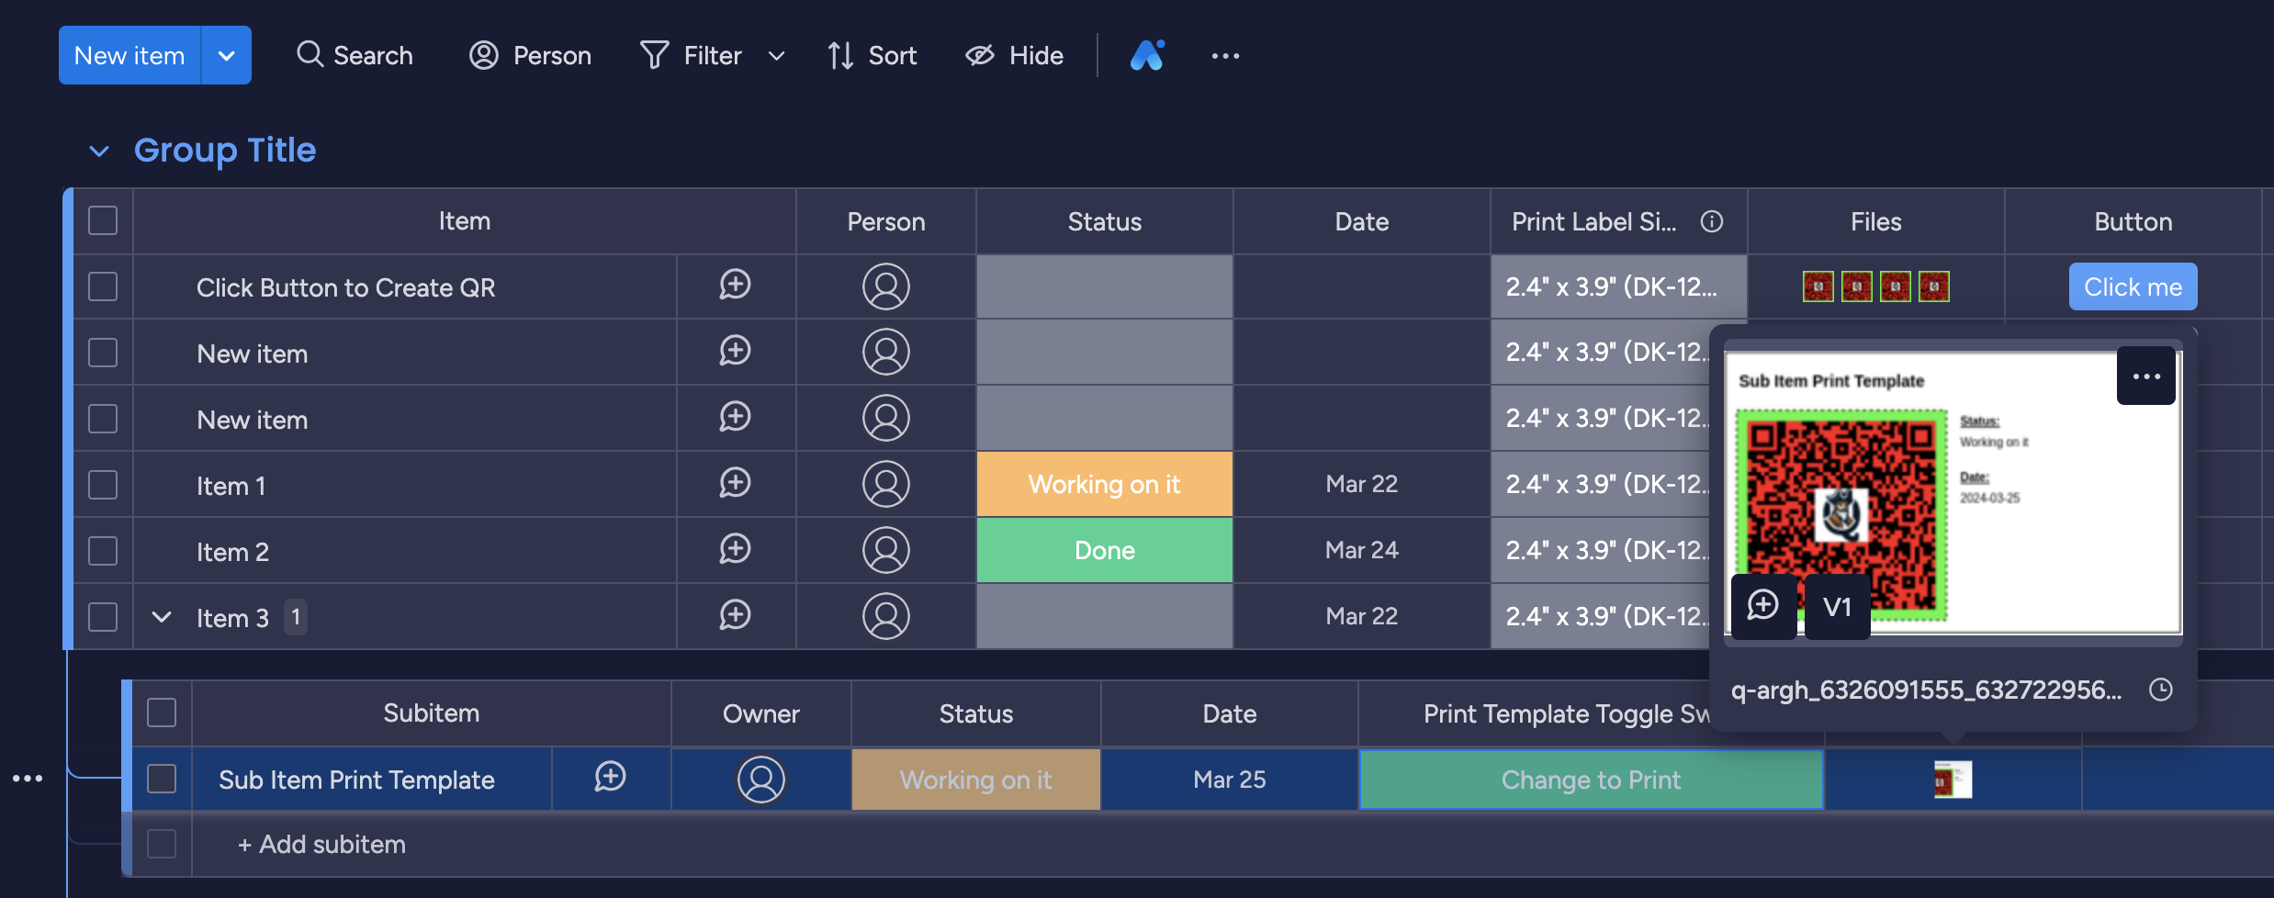Open the Mar 24 date cell
The width and height of the screenshot is (2274, 898).
coord(1362,550)
